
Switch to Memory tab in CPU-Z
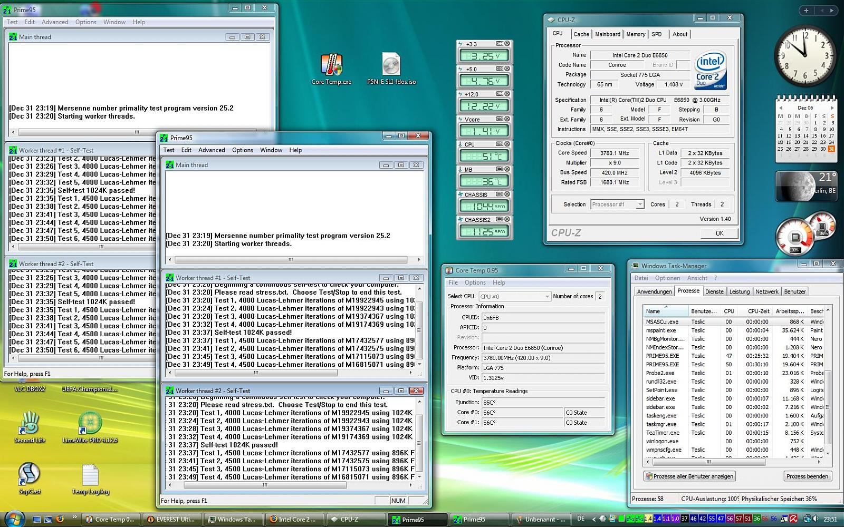pyautogui.click(x=636, y=34)
